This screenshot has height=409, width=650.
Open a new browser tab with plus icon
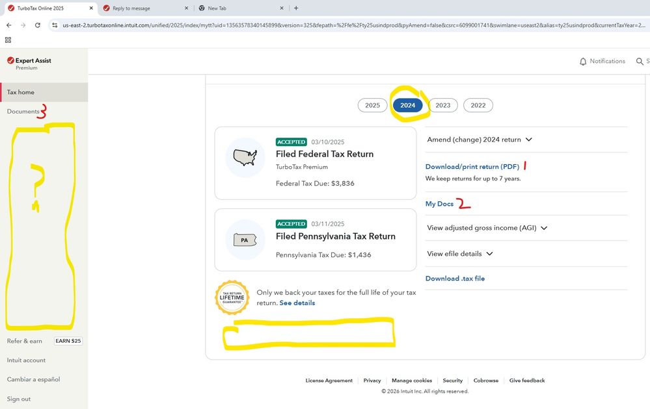point(296,8)
